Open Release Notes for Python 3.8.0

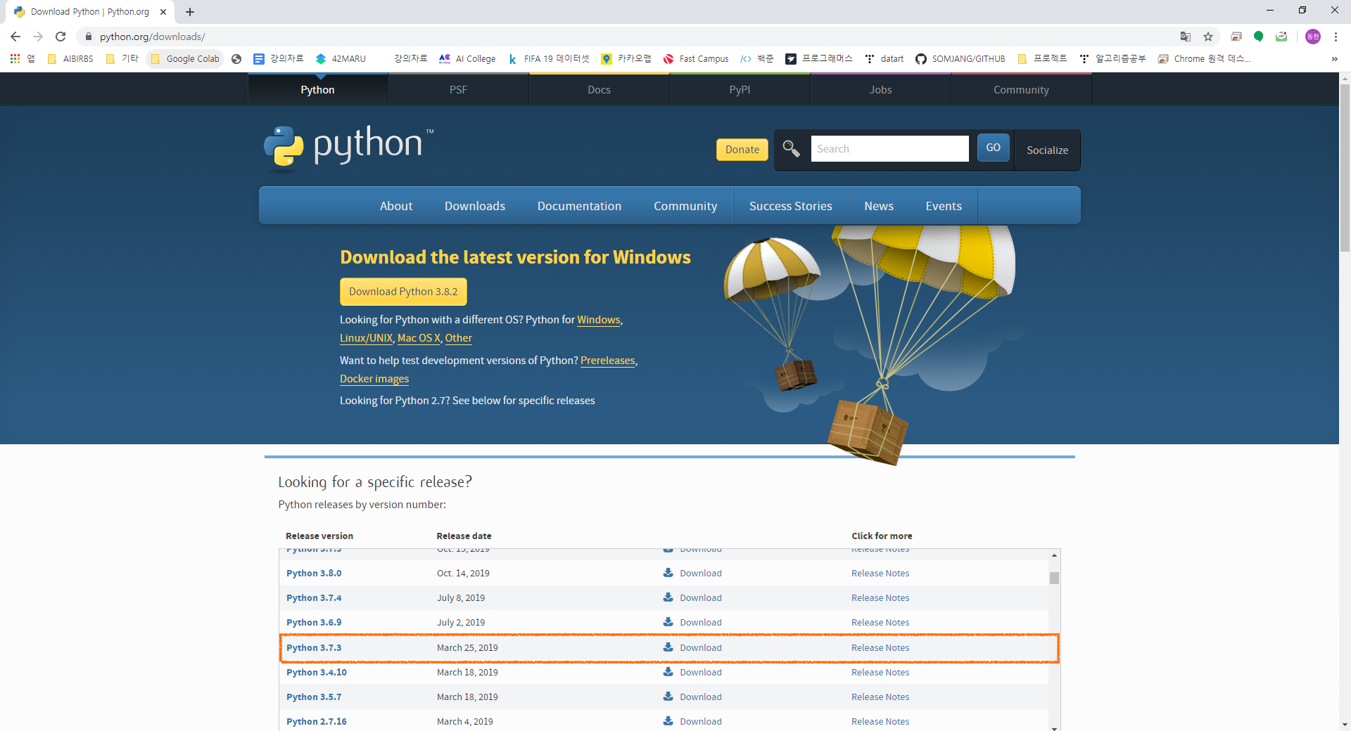[880, 573]
